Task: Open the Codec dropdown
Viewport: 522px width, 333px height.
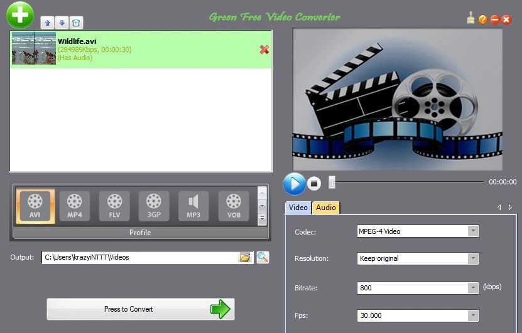Action: [x=472, y=231]
